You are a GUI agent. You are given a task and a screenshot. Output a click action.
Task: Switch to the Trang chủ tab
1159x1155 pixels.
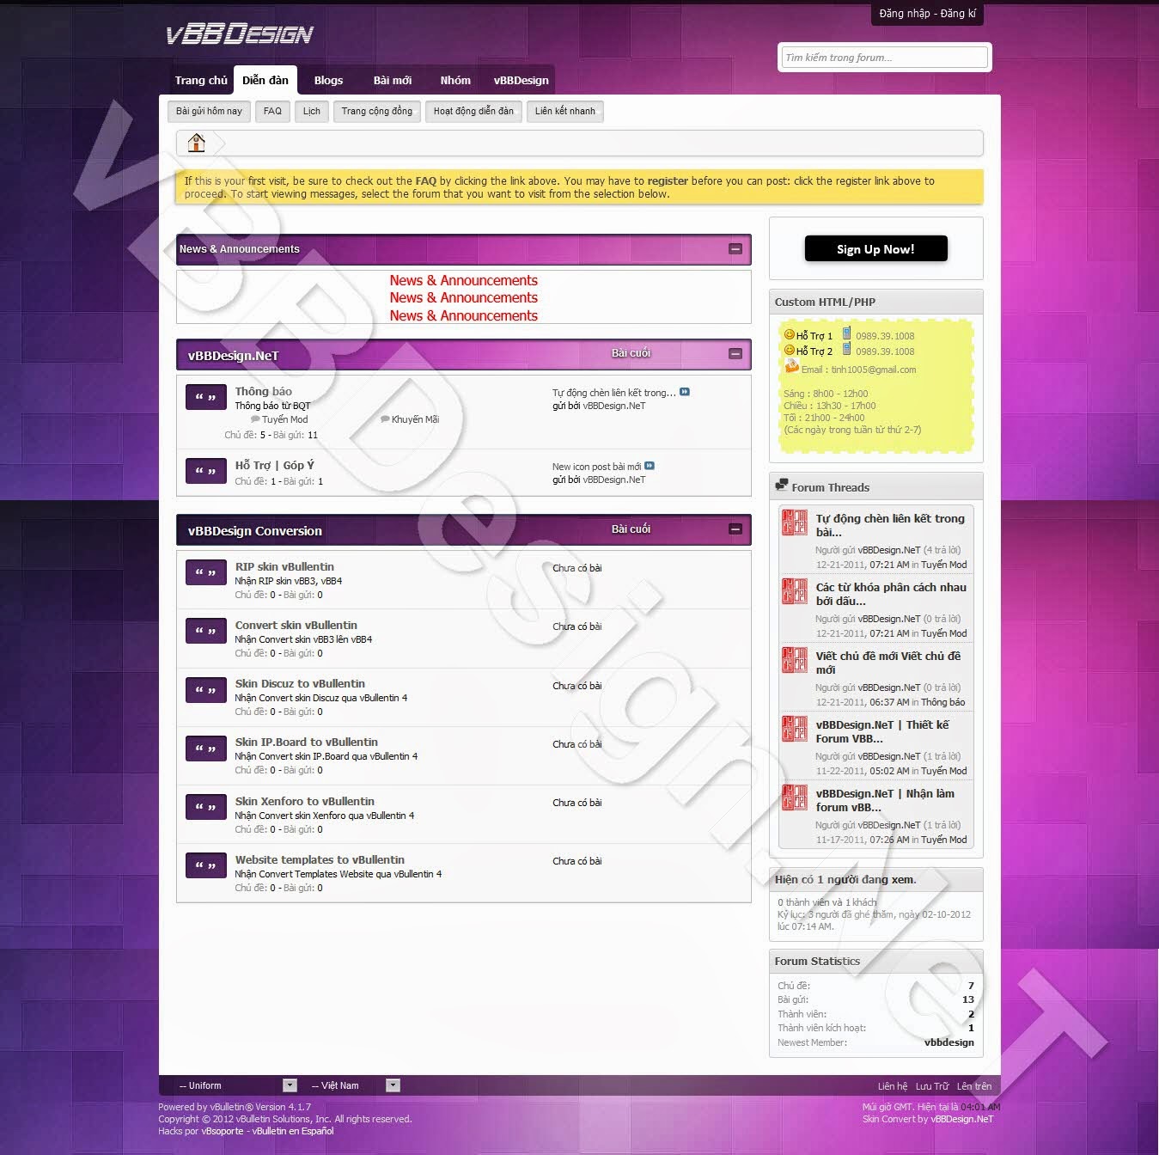[201, 80]
